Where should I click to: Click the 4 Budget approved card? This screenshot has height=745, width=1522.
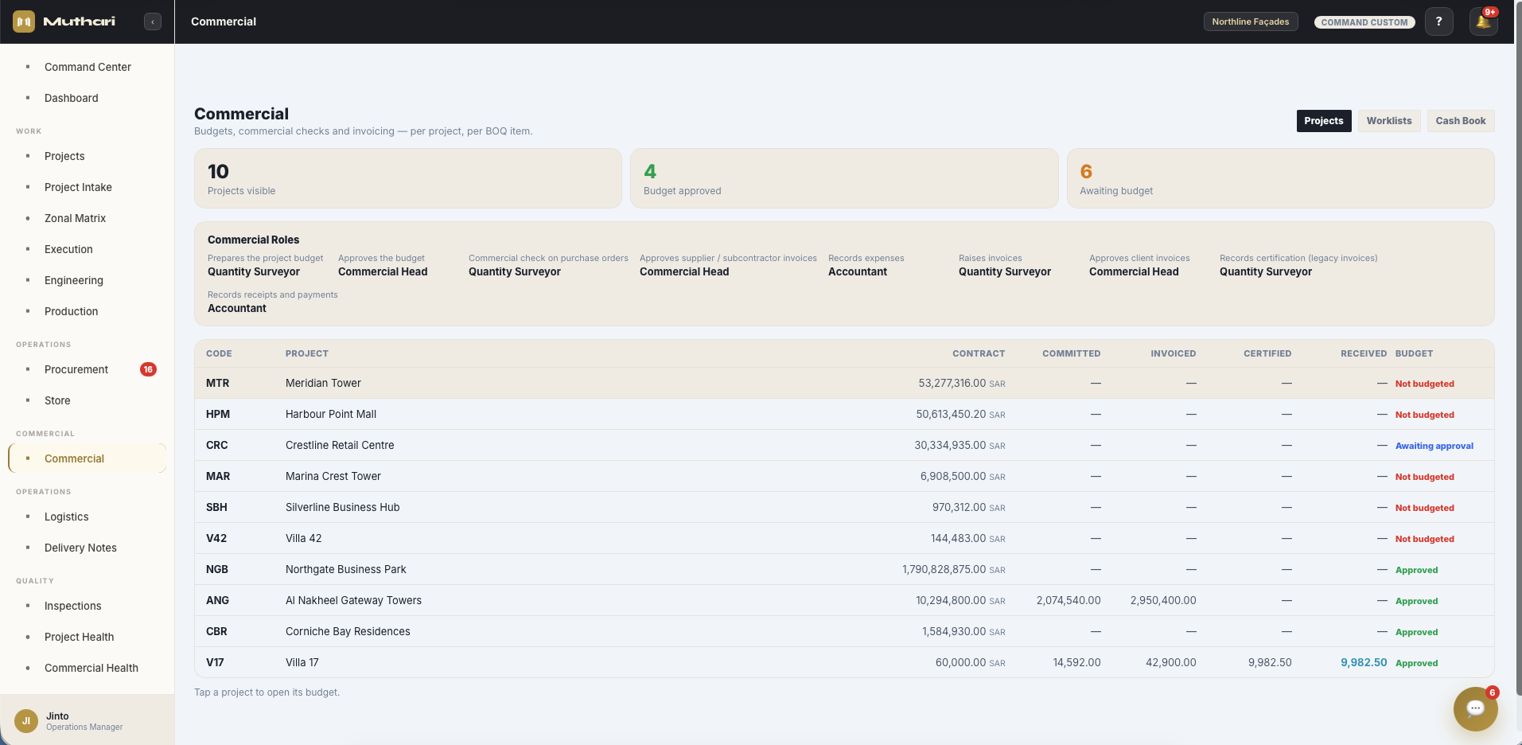[x=844, y=178]
